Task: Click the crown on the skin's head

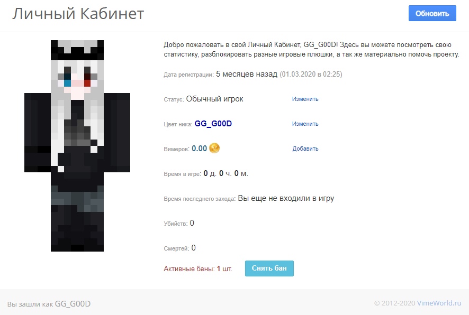Action: click(77, 50)
